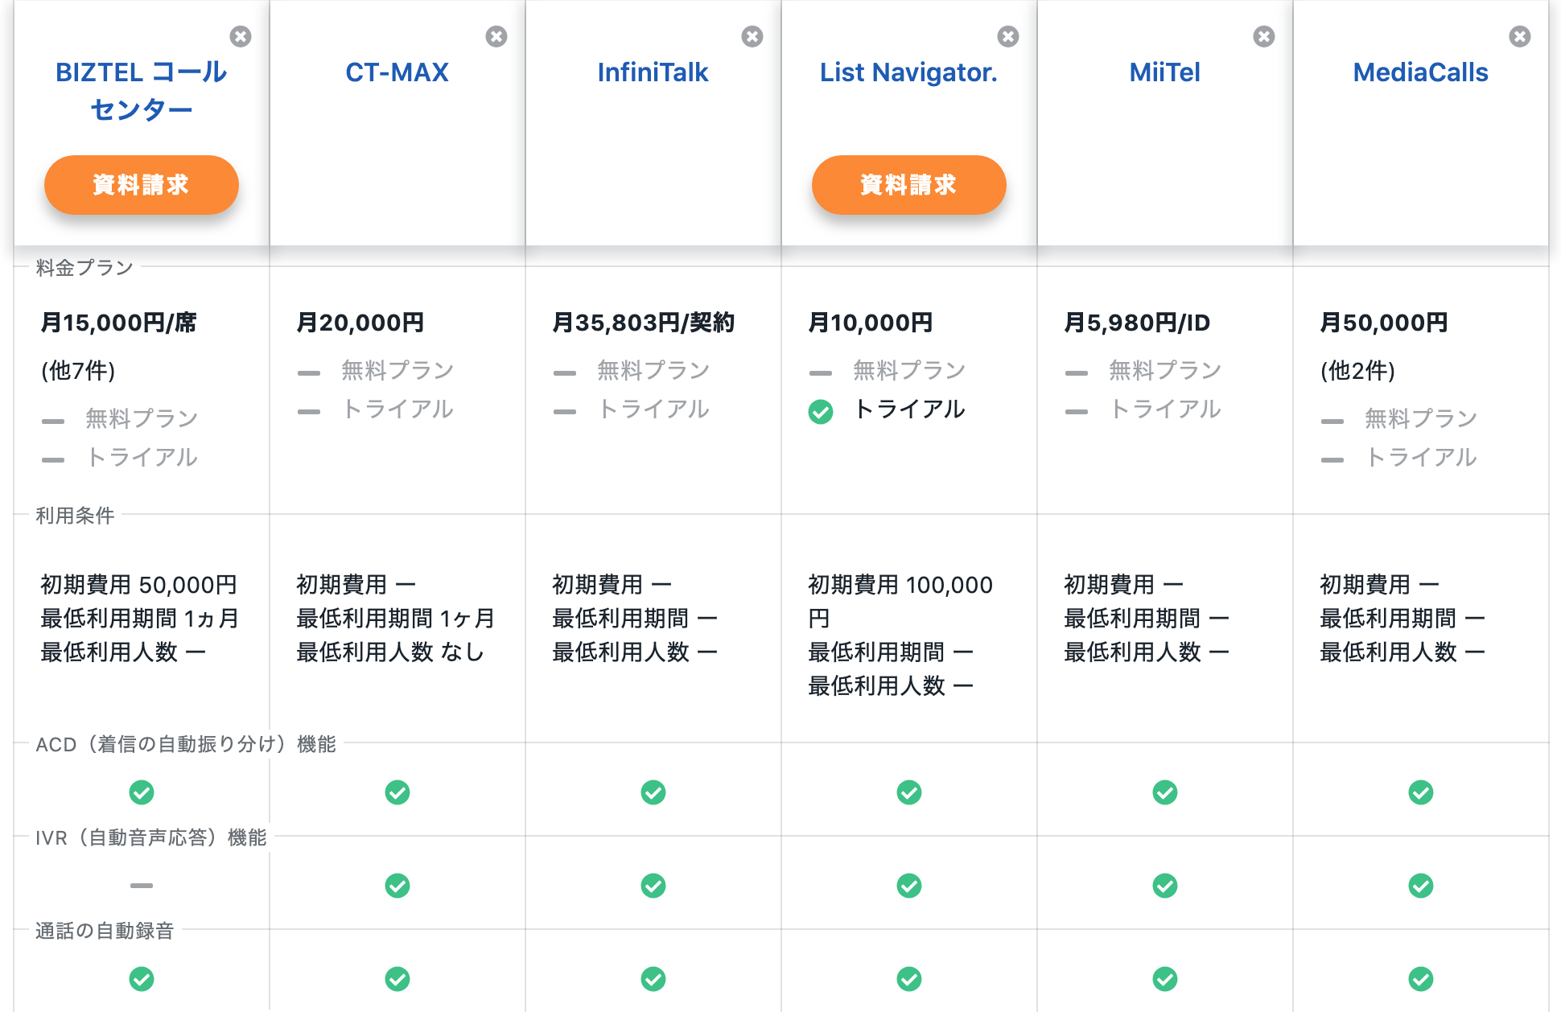Viewport: 1561px width, 1012px height.
Task: Click List Navigator. trial checkmark icon
Action: [821, 412]
